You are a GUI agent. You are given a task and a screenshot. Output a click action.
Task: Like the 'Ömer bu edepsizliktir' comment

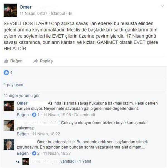[x=23, y=153]
